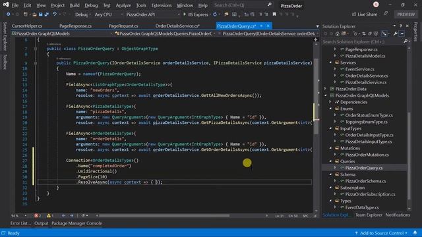Click the Show All Files icon in Solution Explorer

point(376,34)
